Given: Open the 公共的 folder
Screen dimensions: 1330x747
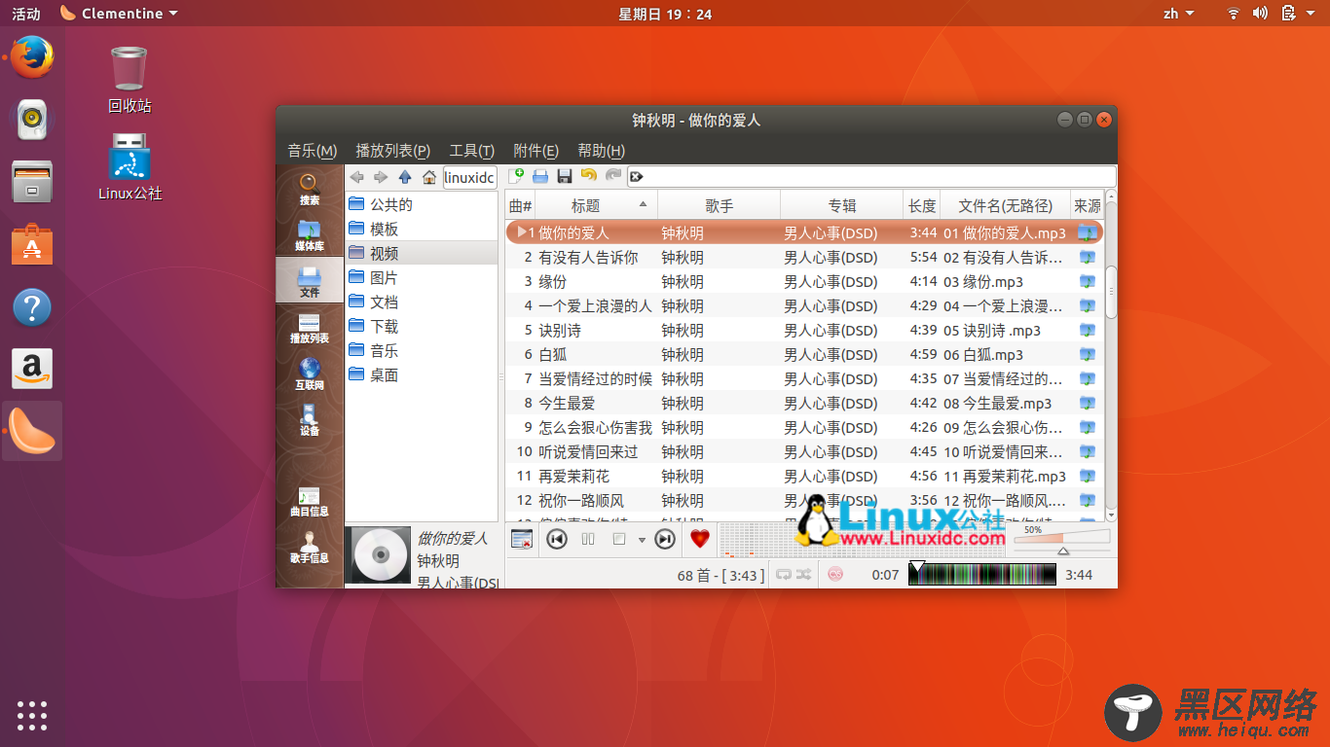Looking at the screenshot, I should point(423,204).
